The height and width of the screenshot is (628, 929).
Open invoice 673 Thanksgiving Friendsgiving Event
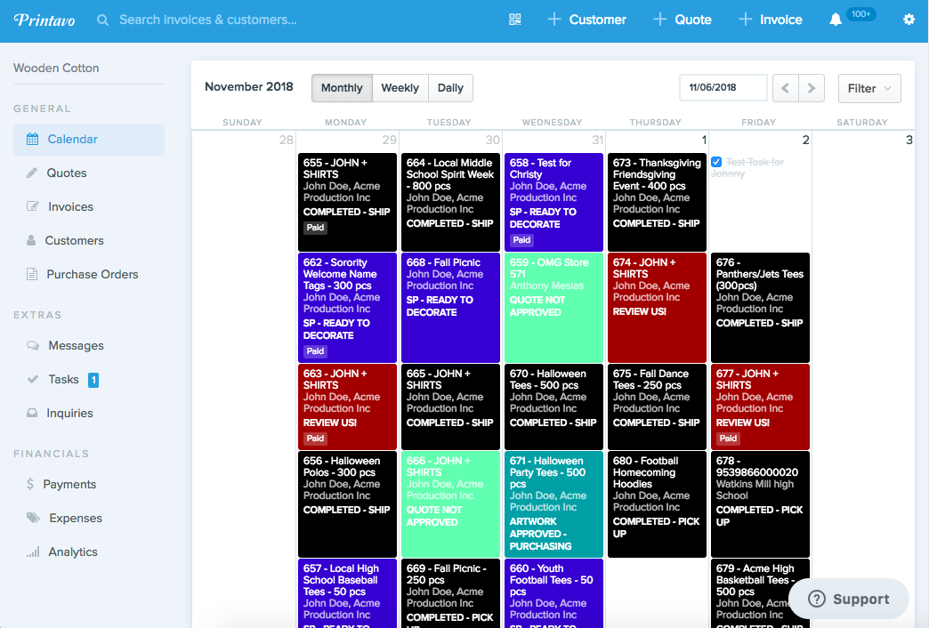tap(657, 202)
